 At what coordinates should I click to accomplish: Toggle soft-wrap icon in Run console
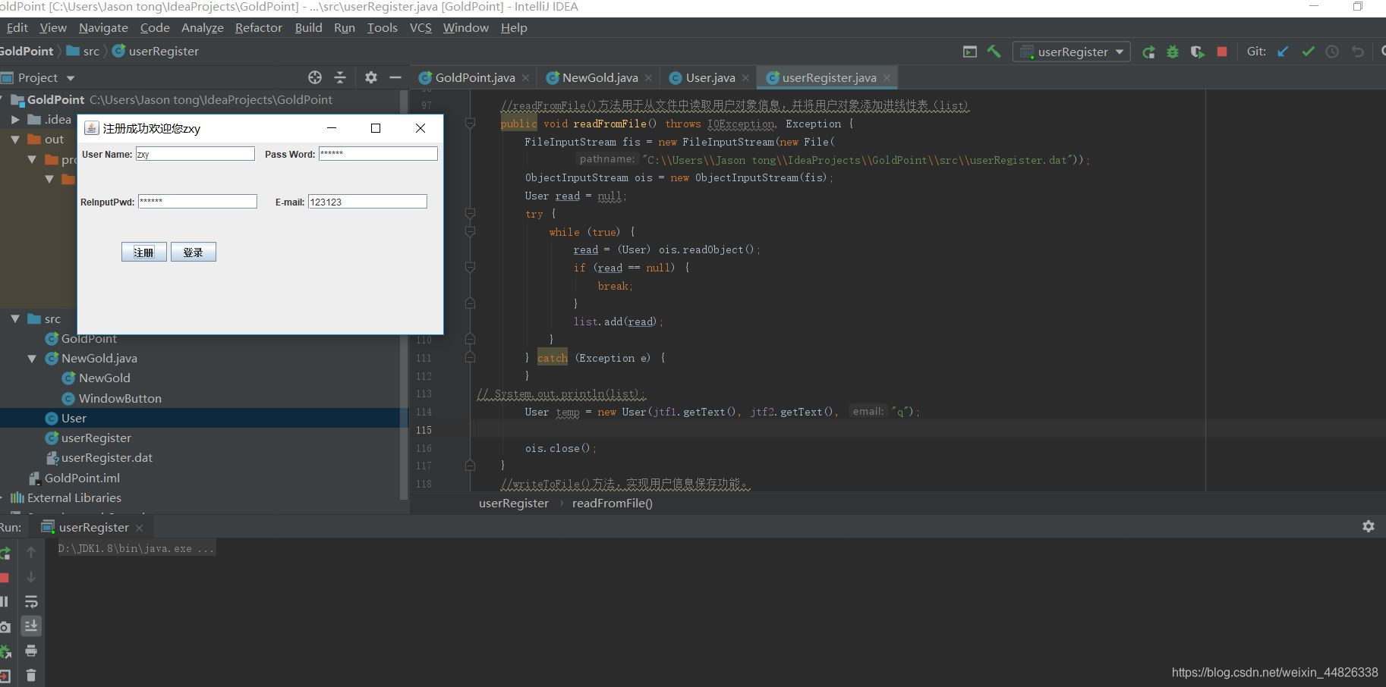31,601
